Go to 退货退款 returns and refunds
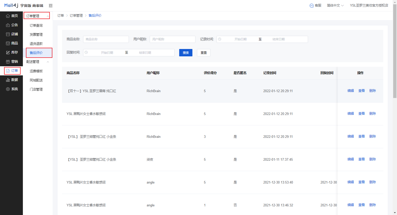 click(x=36, y=44)
